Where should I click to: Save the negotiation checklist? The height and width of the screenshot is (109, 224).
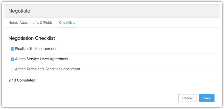pyautogui.click(x=207, y=98)
